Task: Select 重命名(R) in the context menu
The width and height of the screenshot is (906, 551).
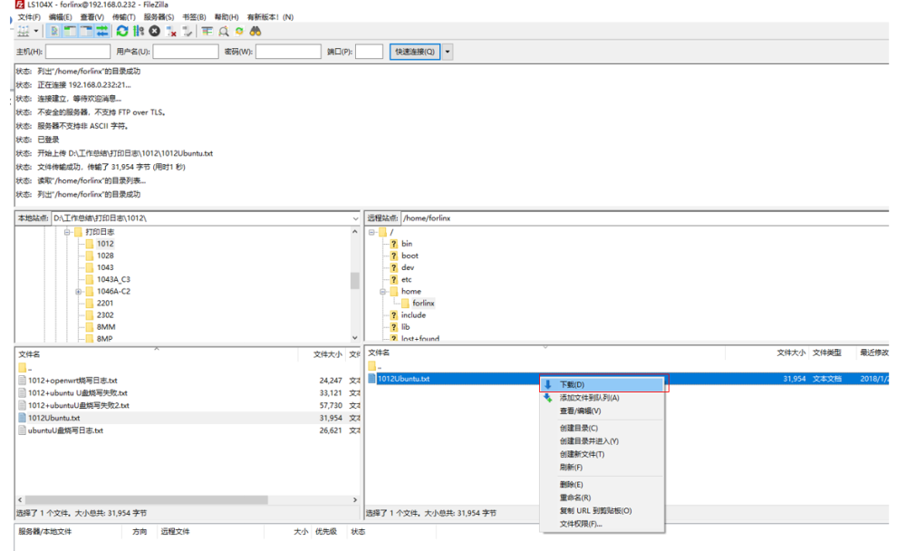Action: click(x=575, y=498)
